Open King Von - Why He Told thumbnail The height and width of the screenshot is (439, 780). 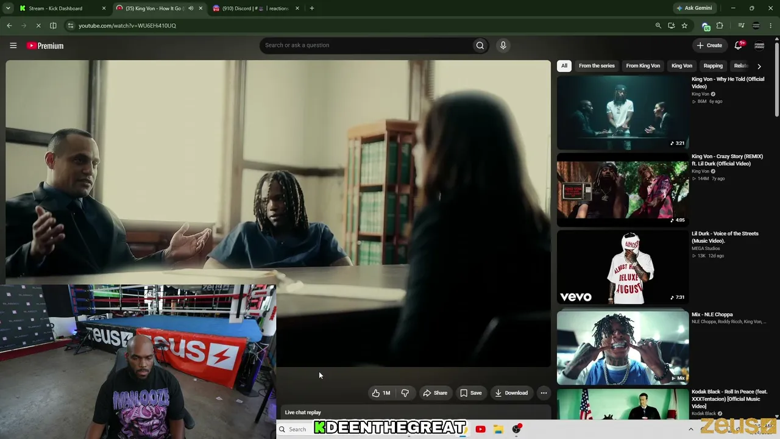pyautogui.click(x=623, y=112)
